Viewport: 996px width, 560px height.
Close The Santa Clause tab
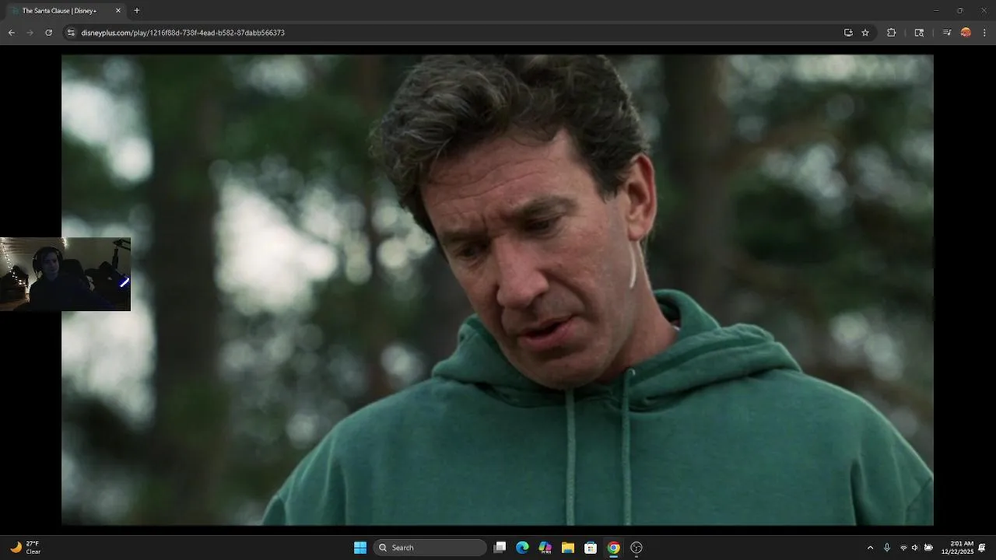click(x=118, y=11)
